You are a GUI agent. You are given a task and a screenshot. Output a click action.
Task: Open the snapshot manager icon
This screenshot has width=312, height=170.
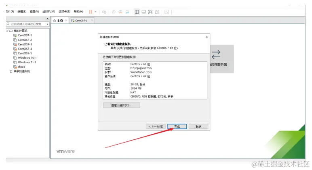127,12
